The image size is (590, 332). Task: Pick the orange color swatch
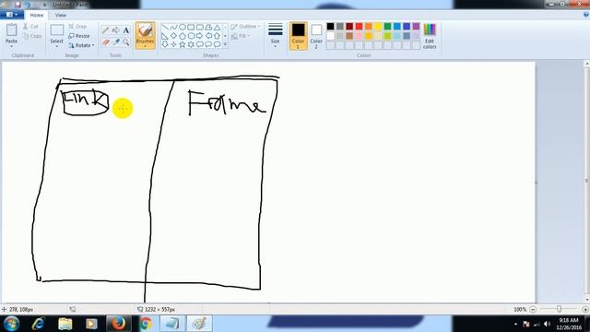click(369, 27)
